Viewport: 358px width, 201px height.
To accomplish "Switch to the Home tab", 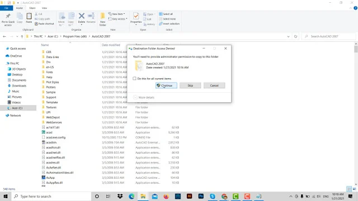I will click(20, 8).
